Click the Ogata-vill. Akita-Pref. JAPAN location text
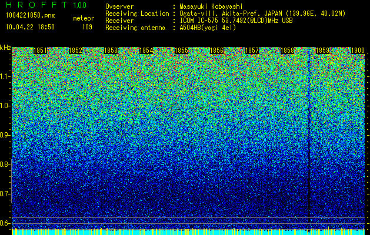370x235 pixels. [262, 14]
